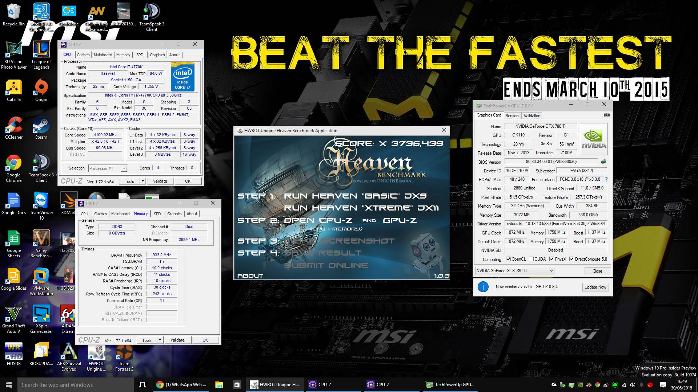Click the OneDrive cloud tray icon
This screenshot has width=698, height=392.
click(554, 385)
